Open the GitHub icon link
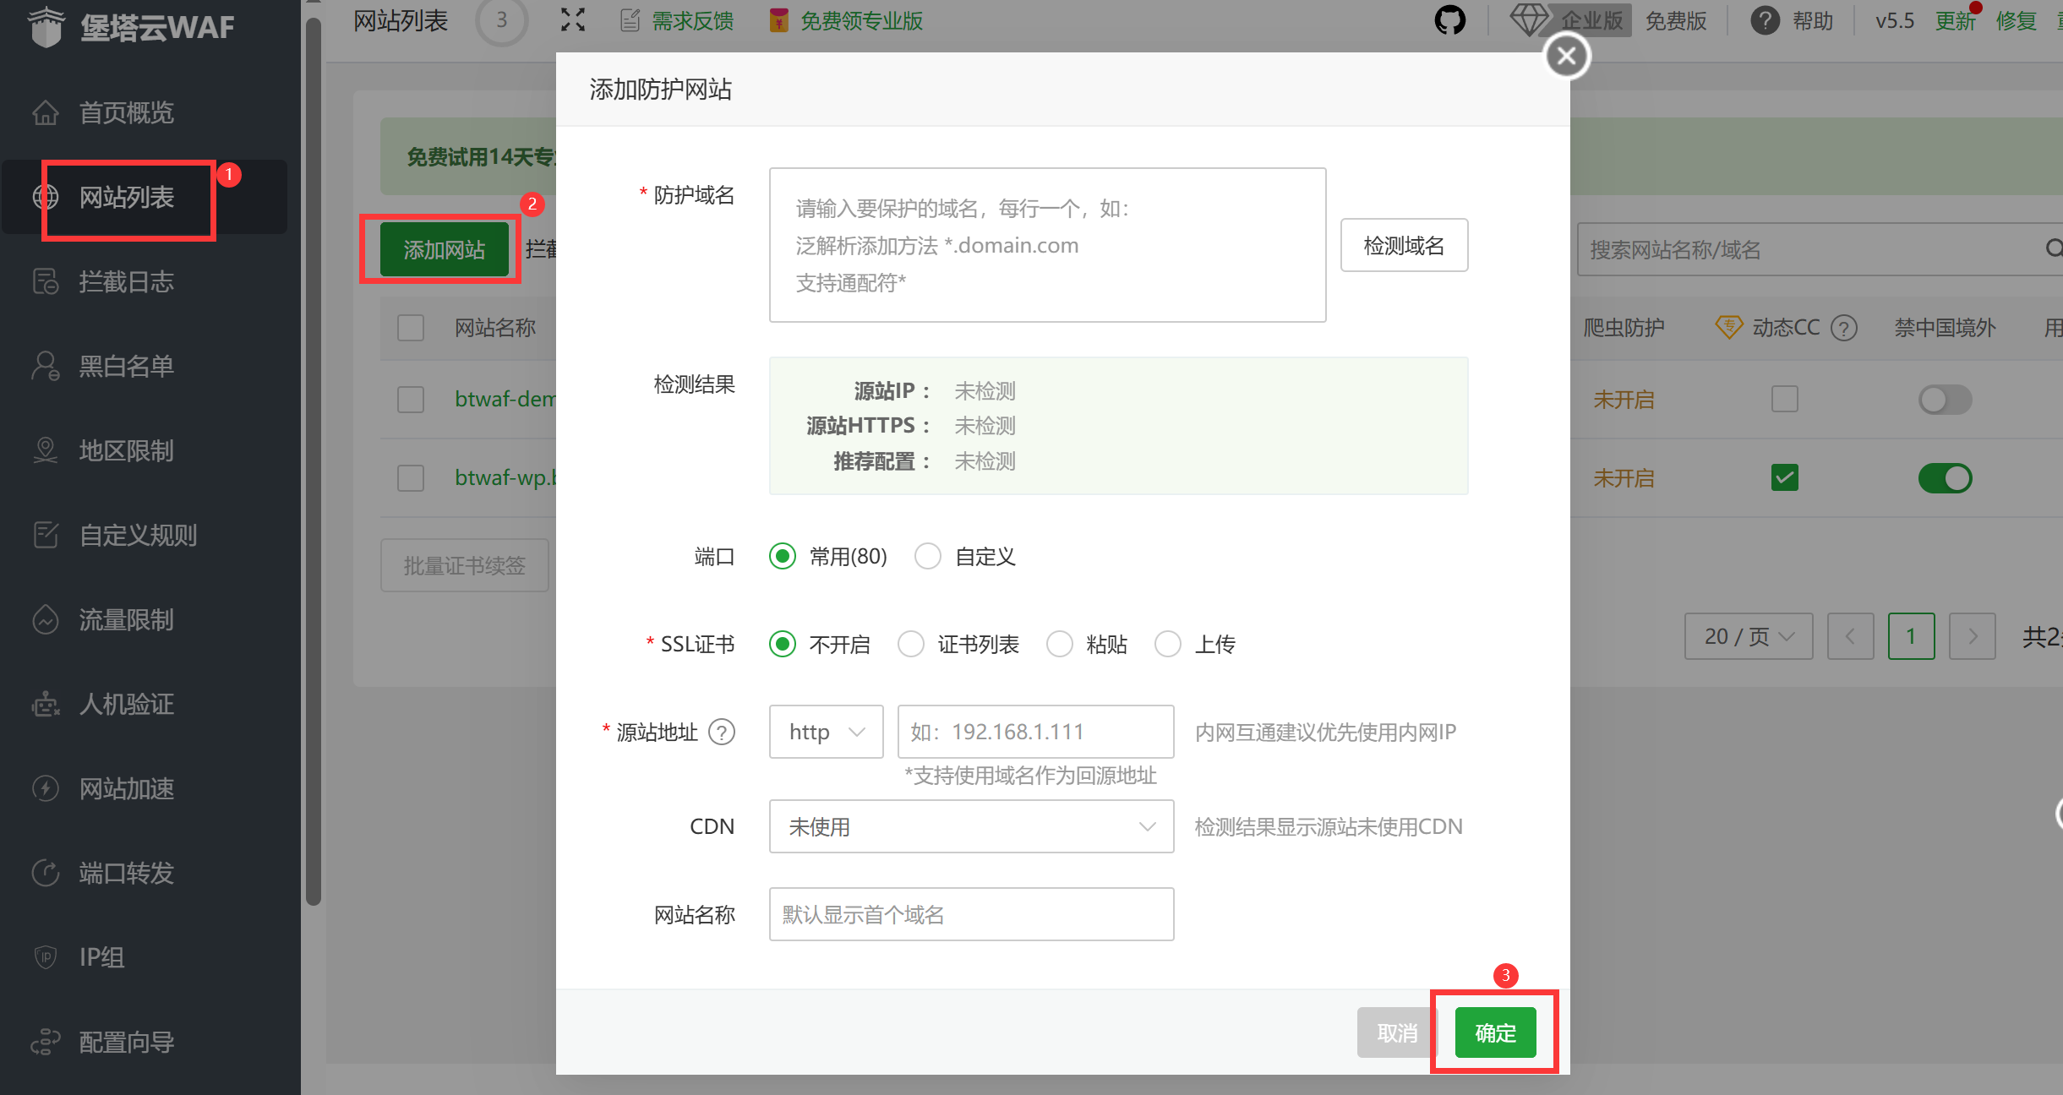2063x1095 pixels. [x=1449, y=20]
